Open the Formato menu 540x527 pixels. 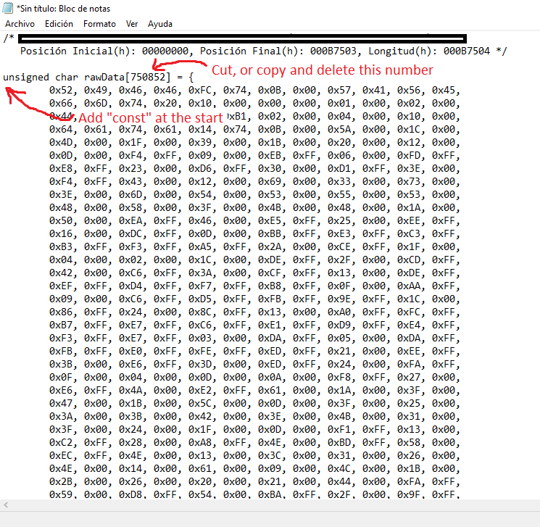99,24
